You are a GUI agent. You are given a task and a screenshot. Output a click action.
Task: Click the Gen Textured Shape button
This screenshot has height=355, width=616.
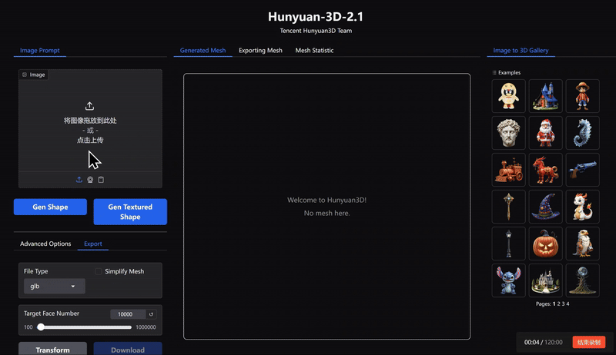click(130, 212)
